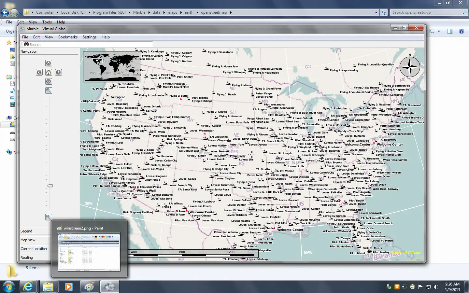The image size is (469, 293).
Task: Open the Windows Start menu orb
Action: coord(9,286)
